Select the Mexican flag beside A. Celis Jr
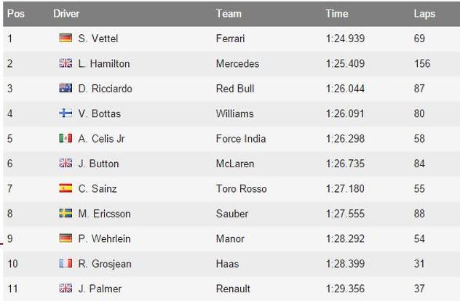This screenshot has width=460, height=301. click(x=66, y=138)
